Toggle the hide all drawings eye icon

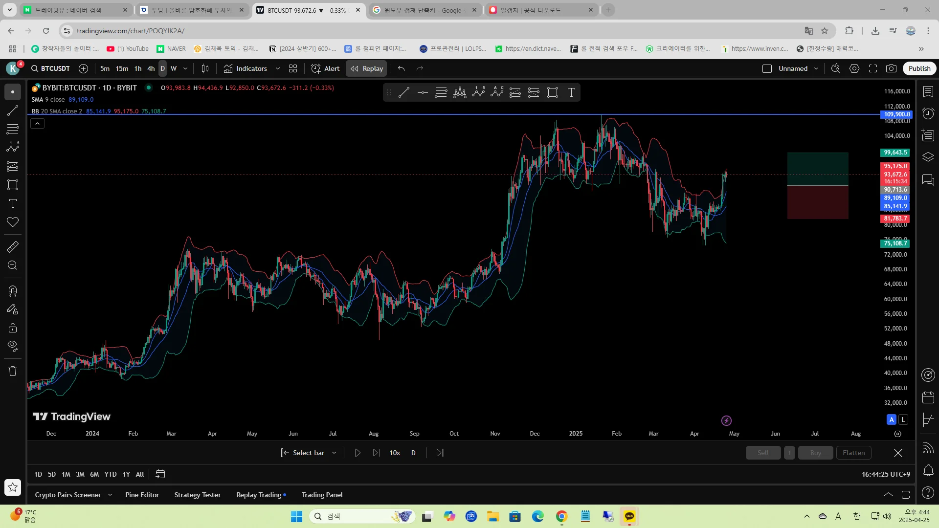[x=13, y=346]
